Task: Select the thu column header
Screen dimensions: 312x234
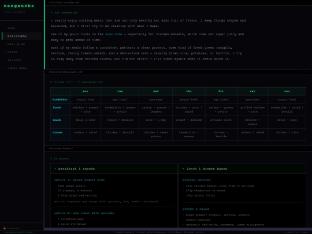Action: pos(189,91)
